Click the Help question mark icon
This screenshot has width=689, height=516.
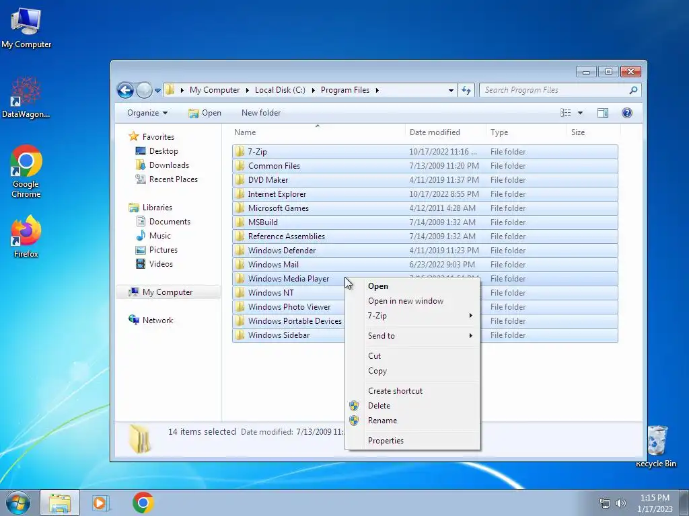(627, 113)
